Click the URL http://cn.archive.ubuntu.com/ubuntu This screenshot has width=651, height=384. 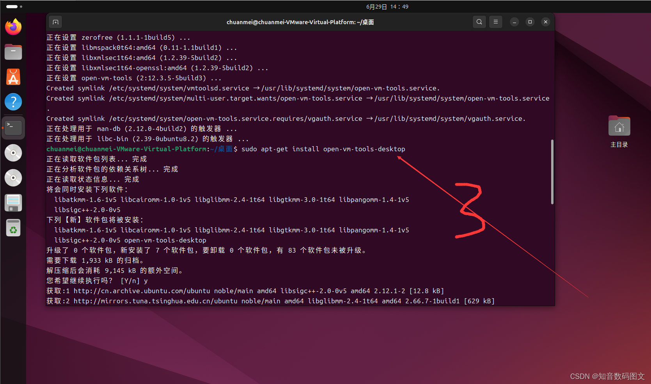pyautogui.click(x=142, y=291)
